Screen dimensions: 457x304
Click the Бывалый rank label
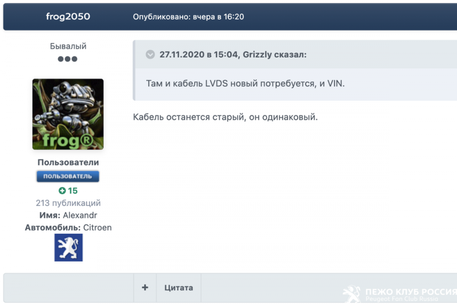coord(68,46)
